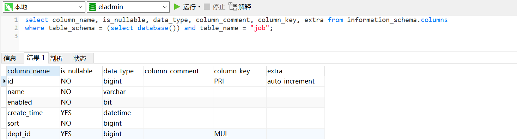Click the auto_increment cell

(x=295, y=81)
